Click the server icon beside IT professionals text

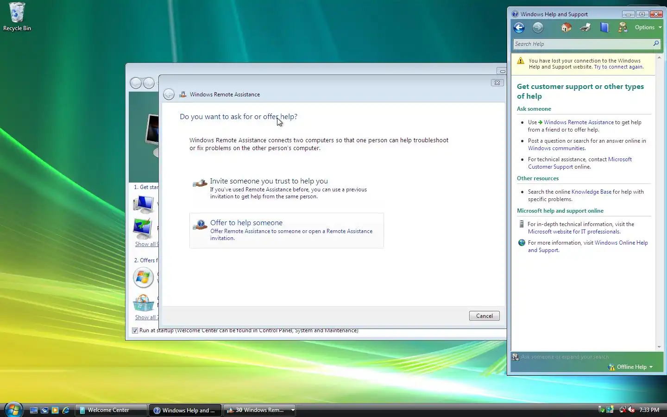522,224
